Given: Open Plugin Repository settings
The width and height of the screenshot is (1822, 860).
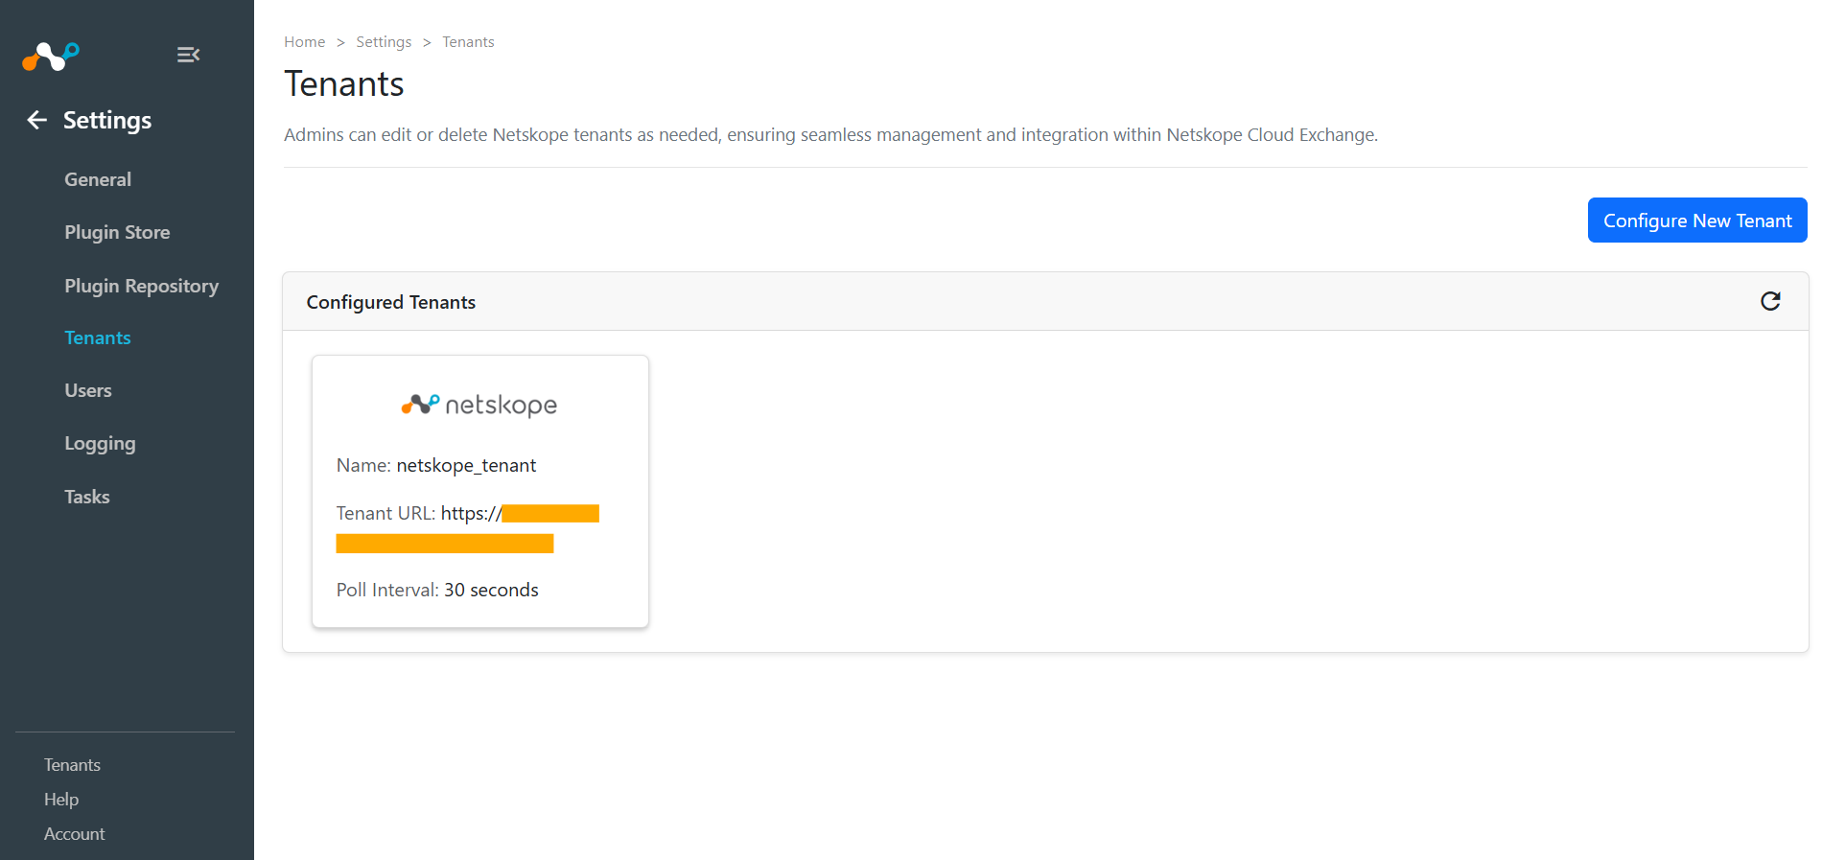Looking at the screenshot, I should point(142,286).
